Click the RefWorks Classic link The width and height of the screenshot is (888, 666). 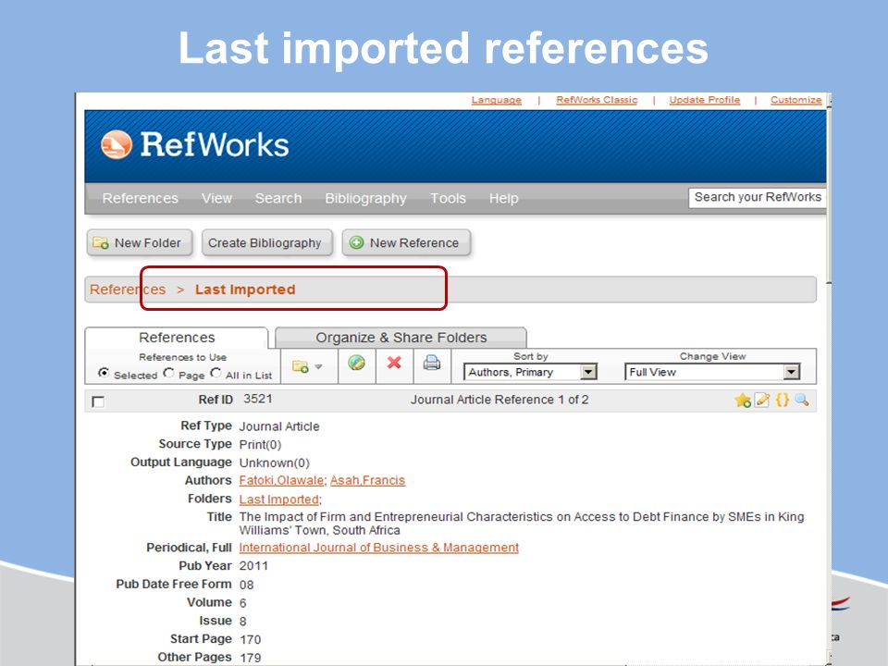(597, 100)
